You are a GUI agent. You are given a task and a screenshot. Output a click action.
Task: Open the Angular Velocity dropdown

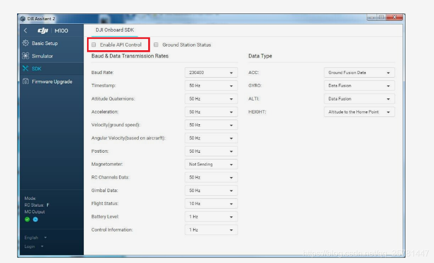click(211, 138)
